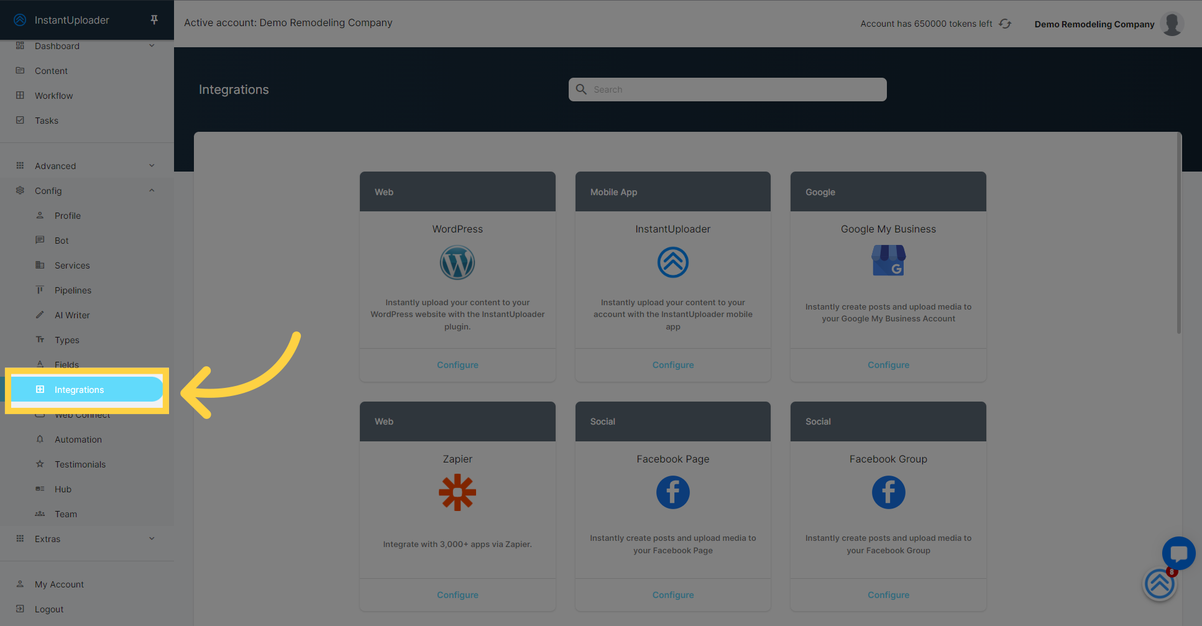The height and width of the screenshot is (626, 1202).
Task: Click the Profile person icon
Action: click(x=40, y=216)
